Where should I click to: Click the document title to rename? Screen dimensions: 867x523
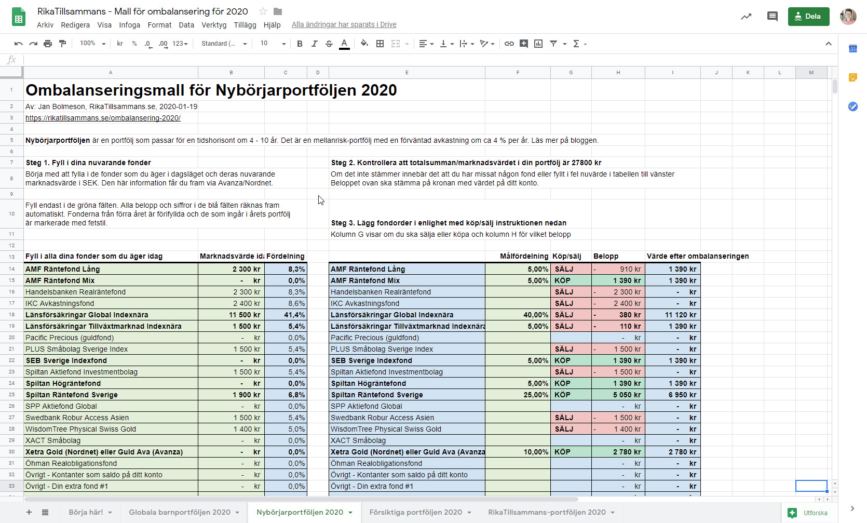pyautogui.click(x=142, y=11)
